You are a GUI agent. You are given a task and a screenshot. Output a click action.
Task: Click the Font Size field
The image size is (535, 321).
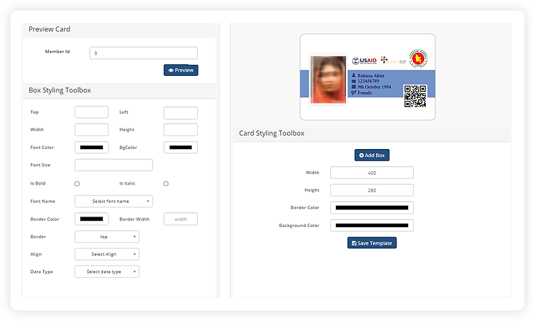pos(114,165)
